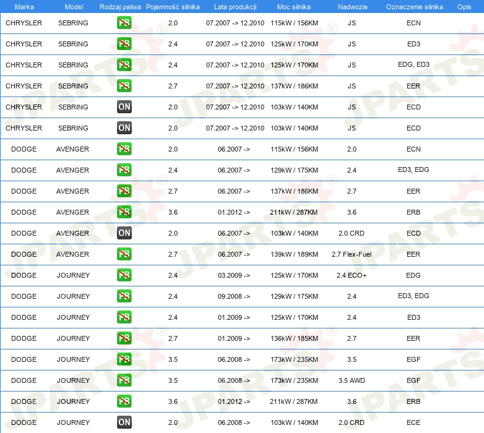This screenshot has width=484, height=433.
Task: Click production date 09.2008 -> cell
Action: (234, 296)
